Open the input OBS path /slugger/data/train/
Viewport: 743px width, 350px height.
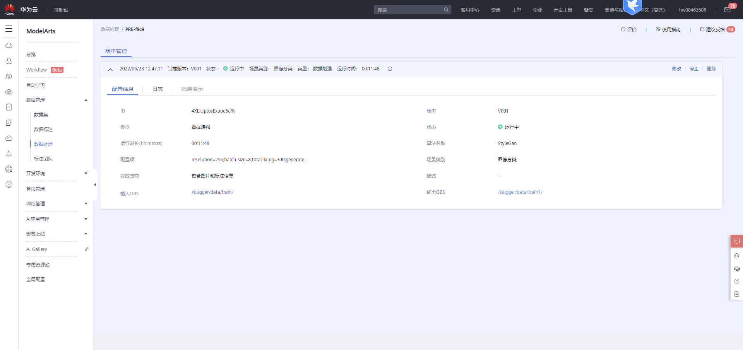pos(212,192)
